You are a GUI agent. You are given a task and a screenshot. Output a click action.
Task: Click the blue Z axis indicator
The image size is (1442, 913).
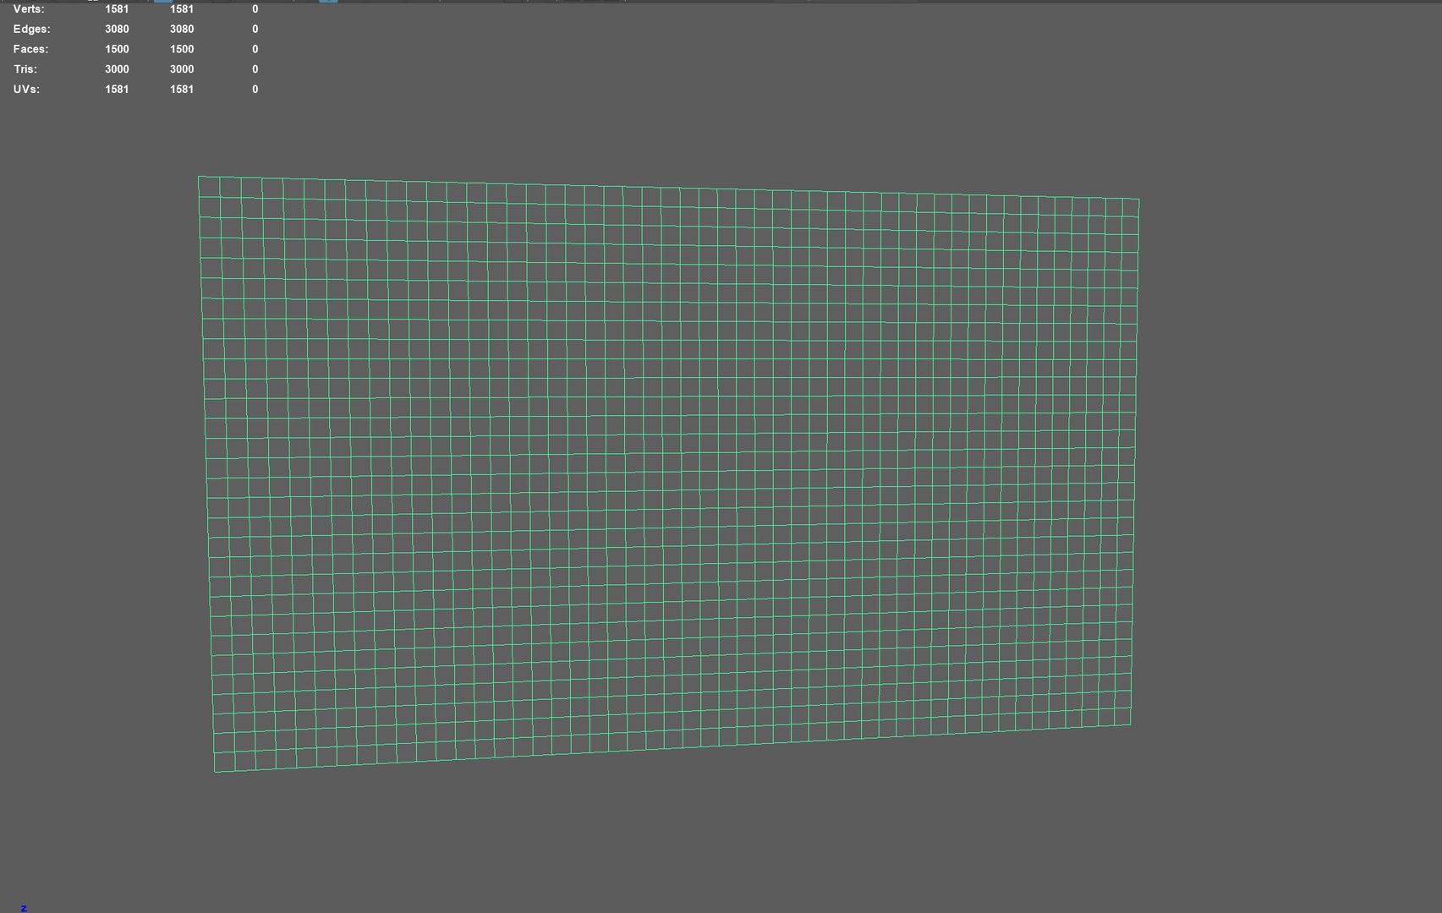click(24, 908)
